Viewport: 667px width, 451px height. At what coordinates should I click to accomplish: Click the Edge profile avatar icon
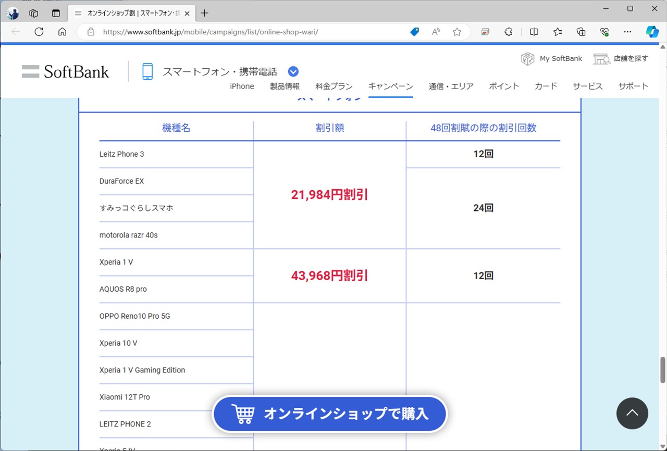pyautogui.click(x=13, y=13)
